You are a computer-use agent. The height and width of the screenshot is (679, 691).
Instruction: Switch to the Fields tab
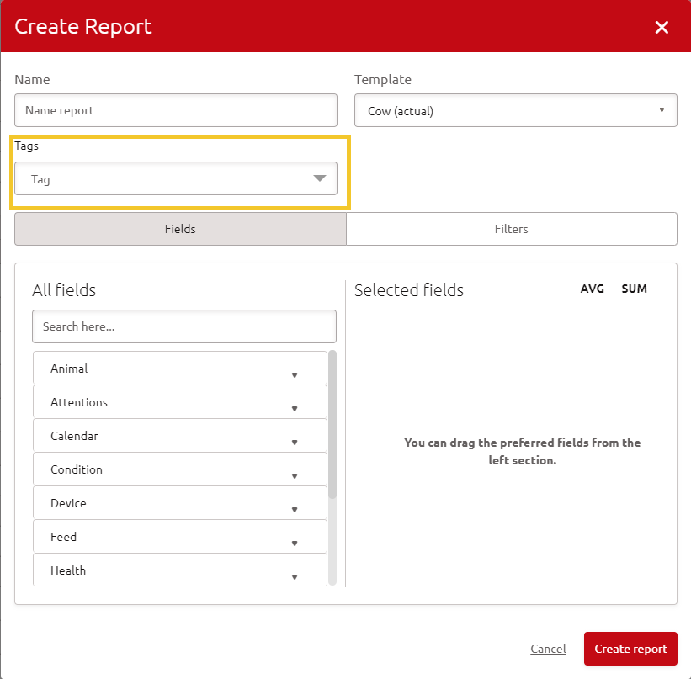[x=180, y=229]
